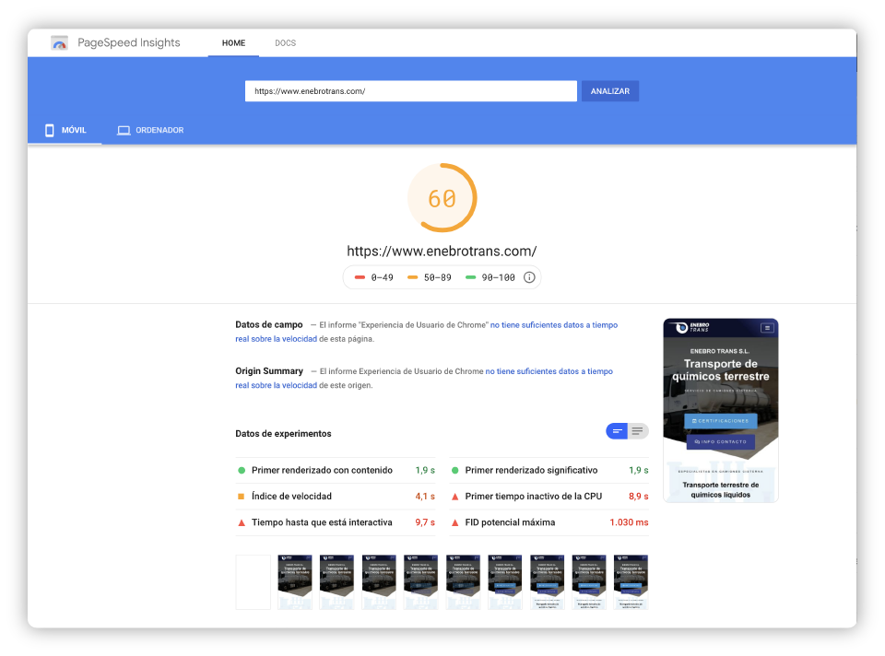Click the large mobile page preview screenshot
This screenshot has width=885, height=656.
(x=721, y=411)
